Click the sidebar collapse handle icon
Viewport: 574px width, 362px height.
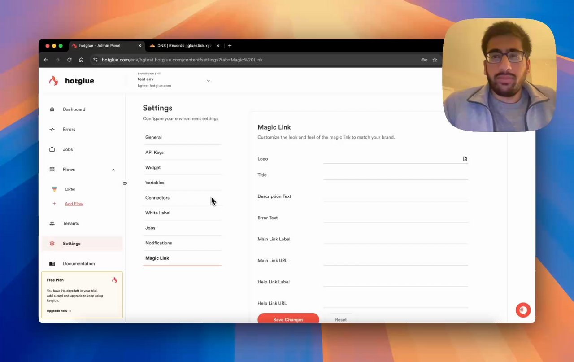click(125, 183)
